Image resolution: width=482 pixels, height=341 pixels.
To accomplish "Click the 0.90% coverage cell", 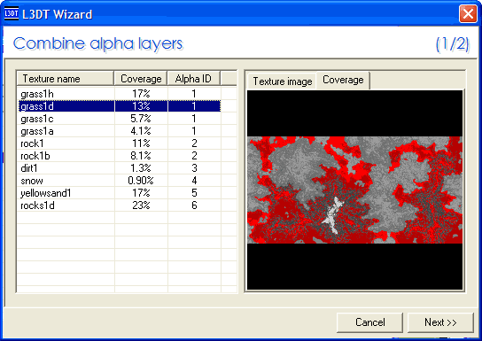I will click(141, 181).
